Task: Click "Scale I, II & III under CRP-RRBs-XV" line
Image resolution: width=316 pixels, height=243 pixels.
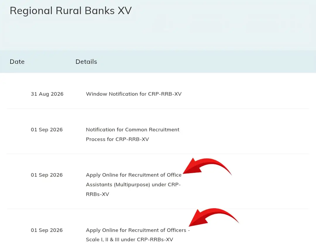Action: 129,239
